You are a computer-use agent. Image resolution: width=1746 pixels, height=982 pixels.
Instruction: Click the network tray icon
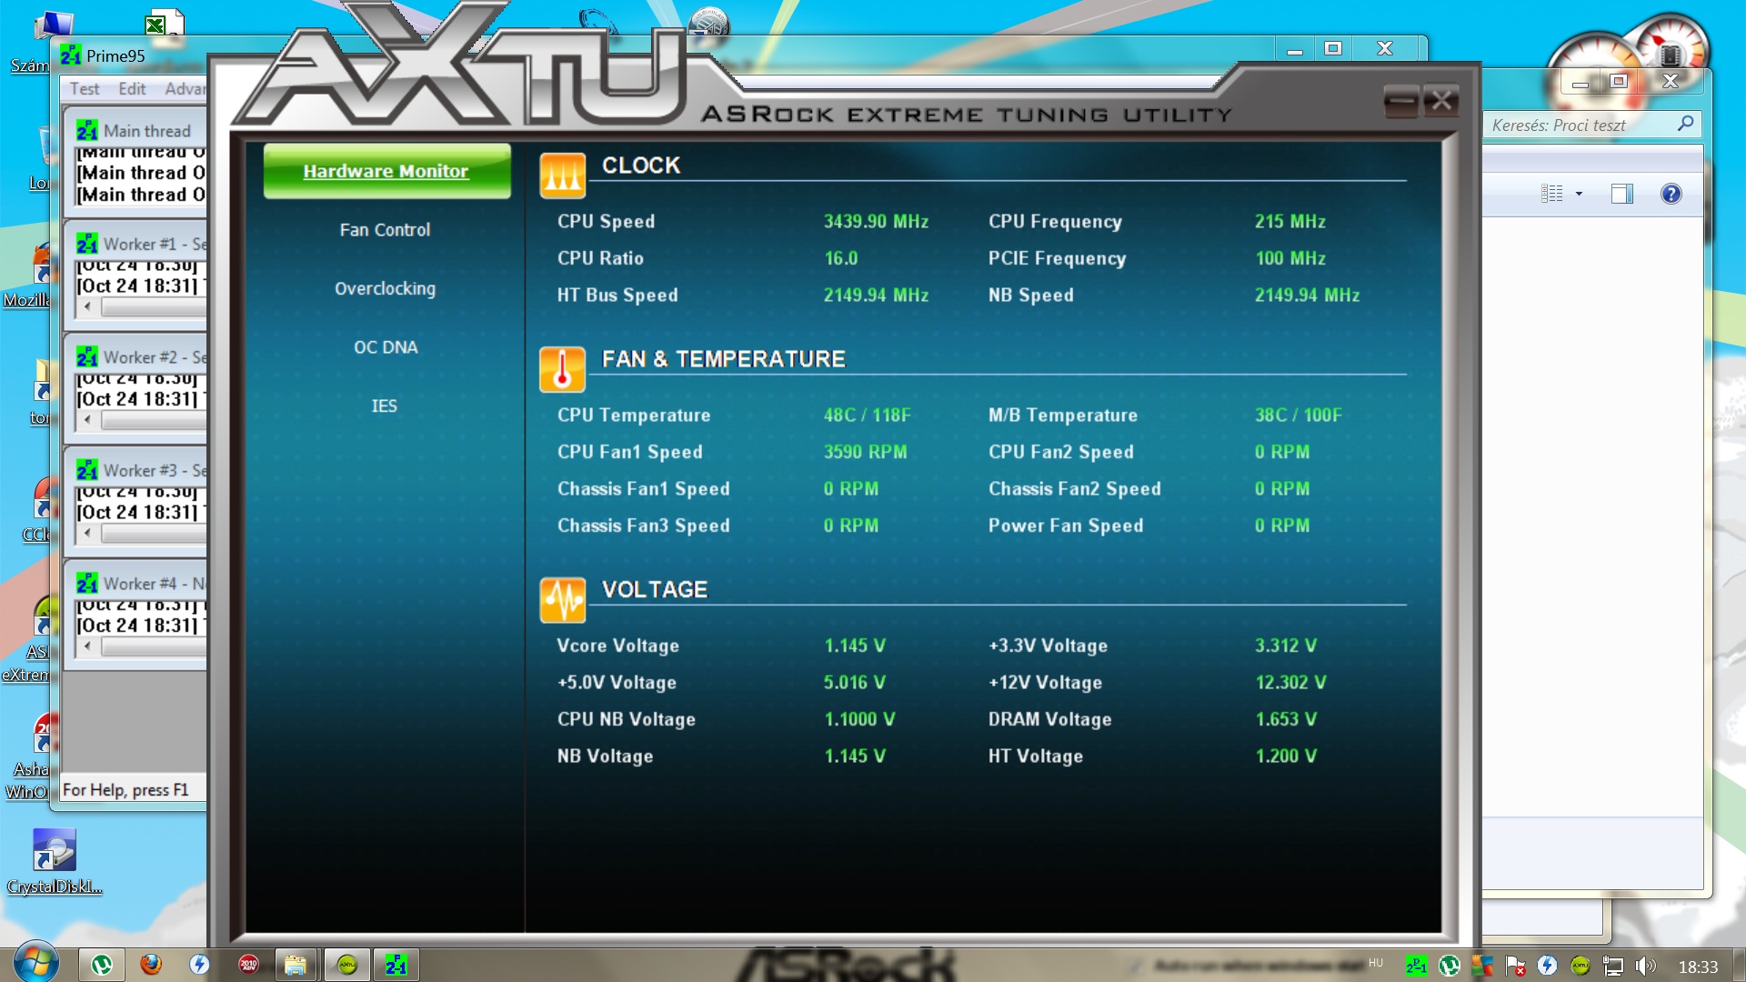[x=1613, y=966]
